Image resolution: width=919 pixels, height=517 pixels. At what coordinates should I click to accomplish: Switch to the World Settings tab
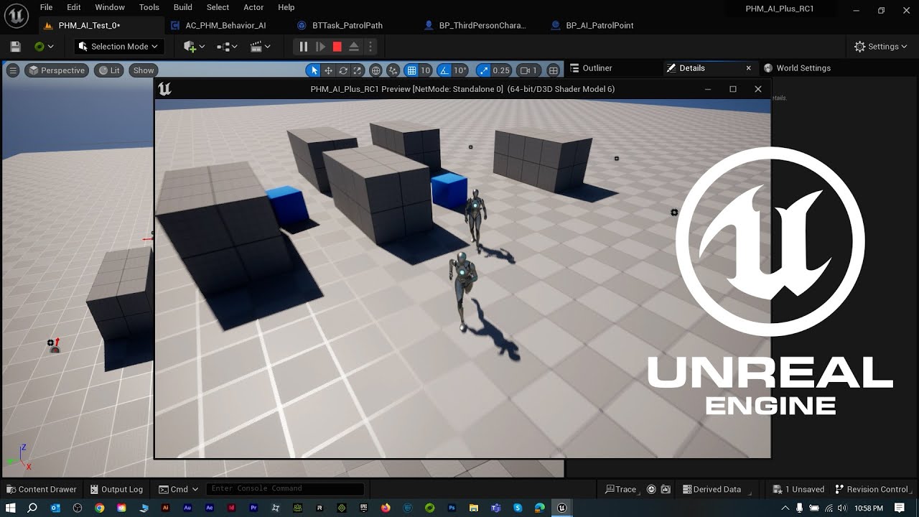click(803, 68)
